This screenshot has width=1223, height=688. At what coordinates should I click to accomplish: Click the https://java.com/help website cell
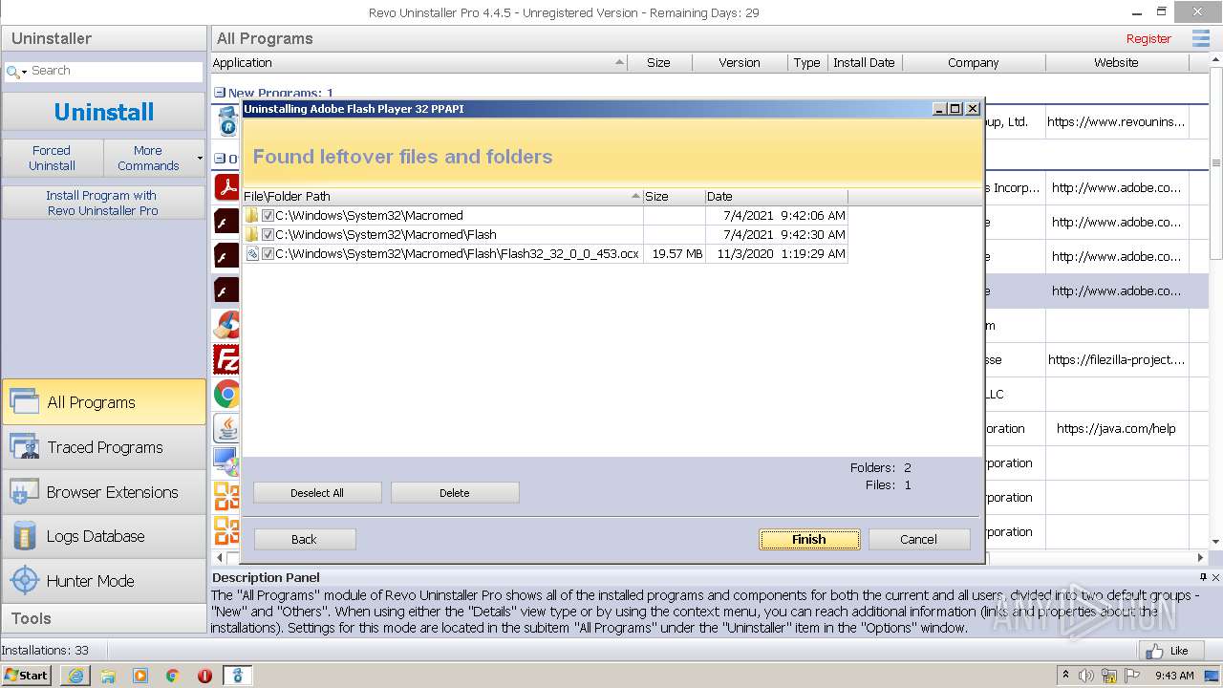pyautogui.click(x=1116, y=429)
